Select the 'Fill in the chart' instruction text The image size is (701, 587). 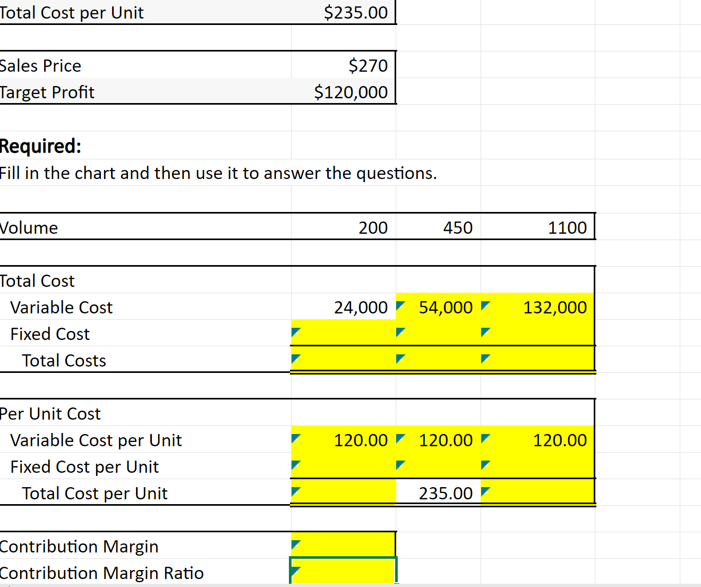pos(218,173)
